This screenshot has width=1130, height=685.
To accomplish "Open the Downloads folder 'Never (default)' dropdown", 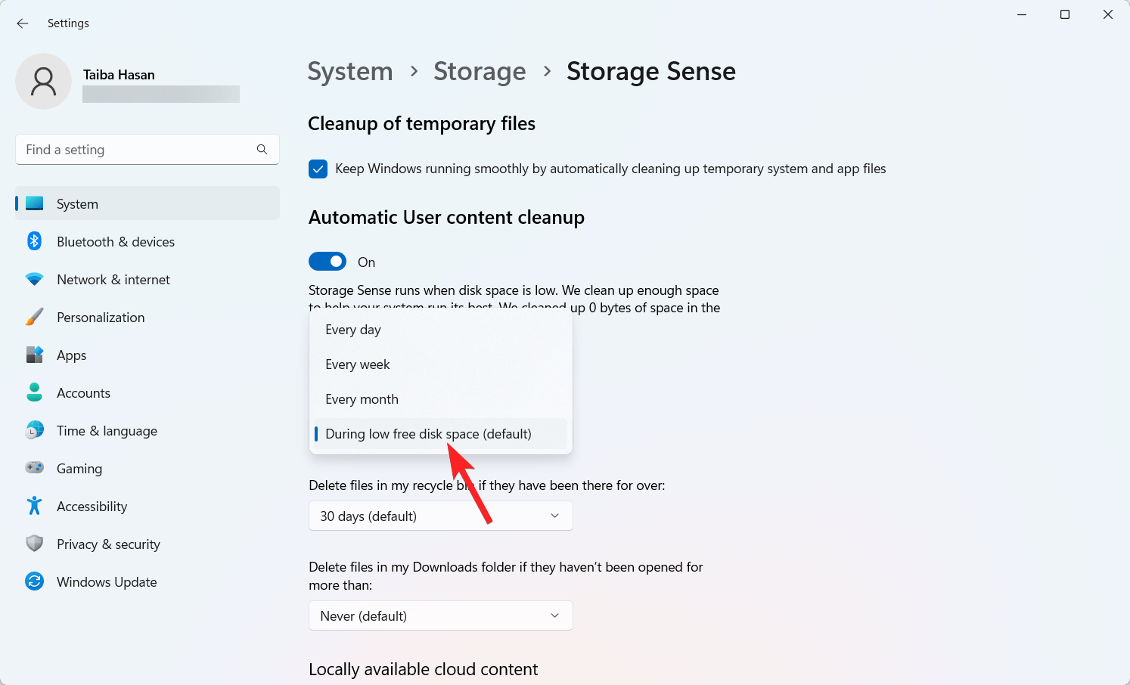I will point(440,615).
